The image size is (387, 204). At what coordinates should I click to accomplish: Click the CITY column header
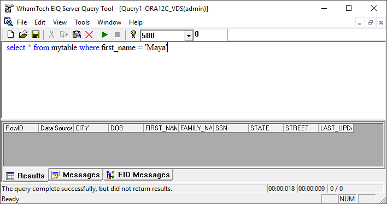91,128
